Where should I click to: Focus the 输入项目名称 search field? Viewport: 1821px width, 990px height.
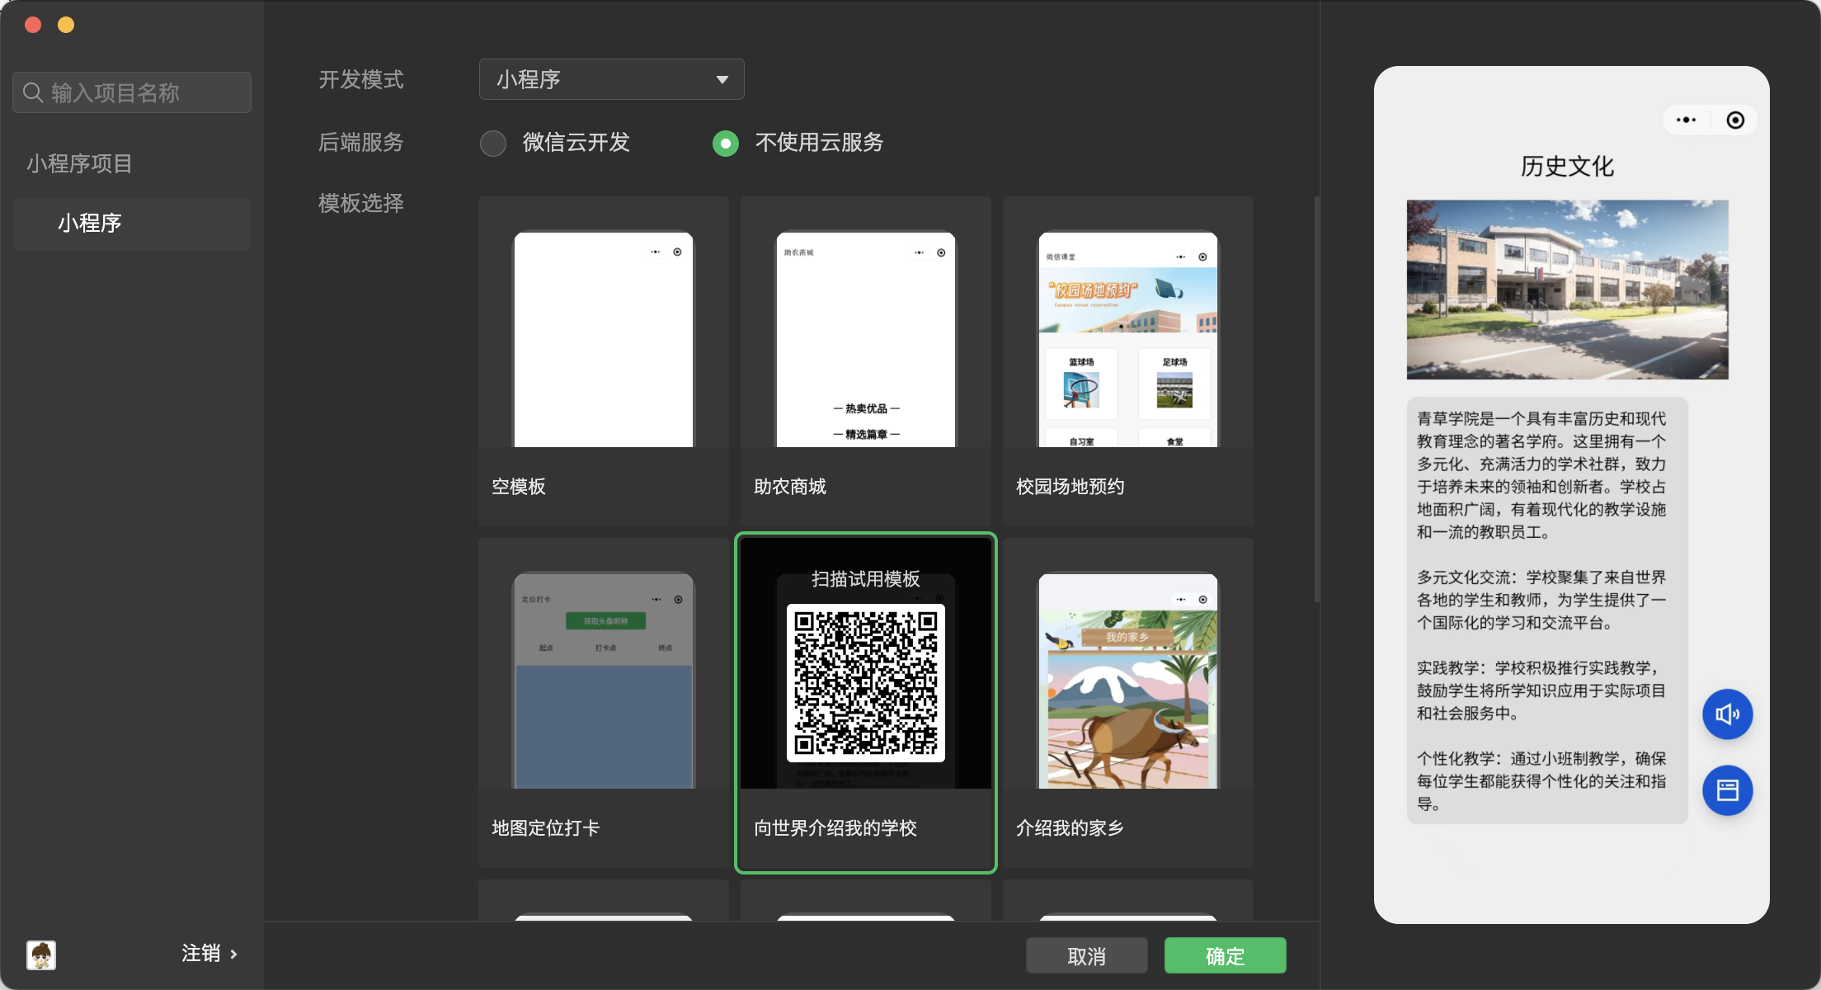point(132,92)
